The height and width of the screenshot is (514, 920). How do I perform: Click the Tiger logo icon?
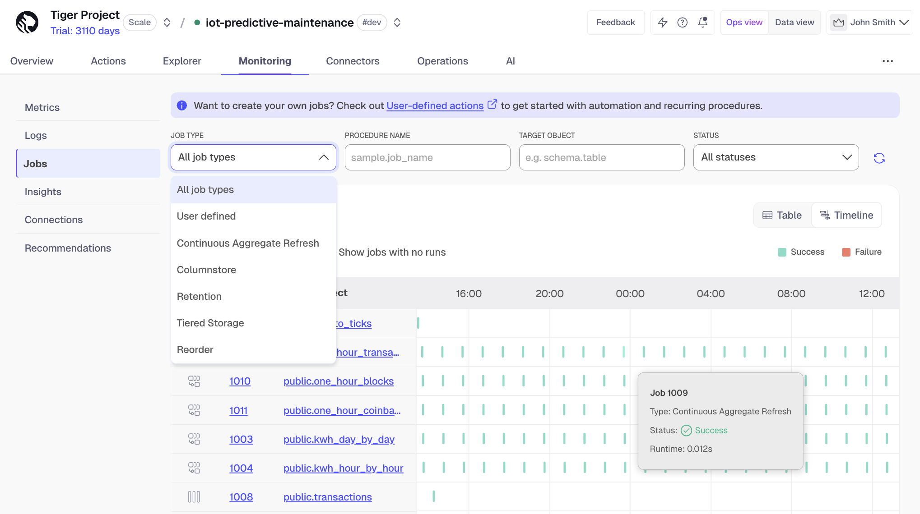(x=27, y=23)
